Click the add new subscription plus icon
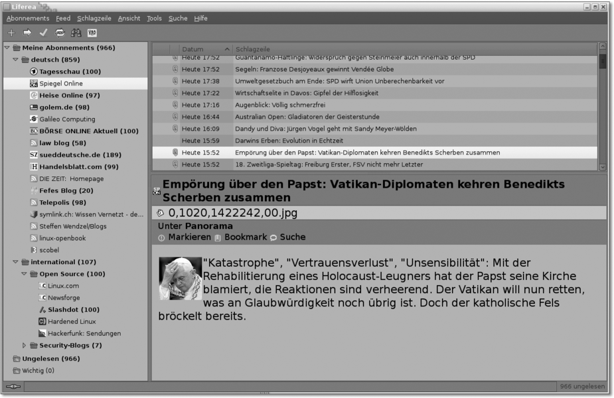 11,33
